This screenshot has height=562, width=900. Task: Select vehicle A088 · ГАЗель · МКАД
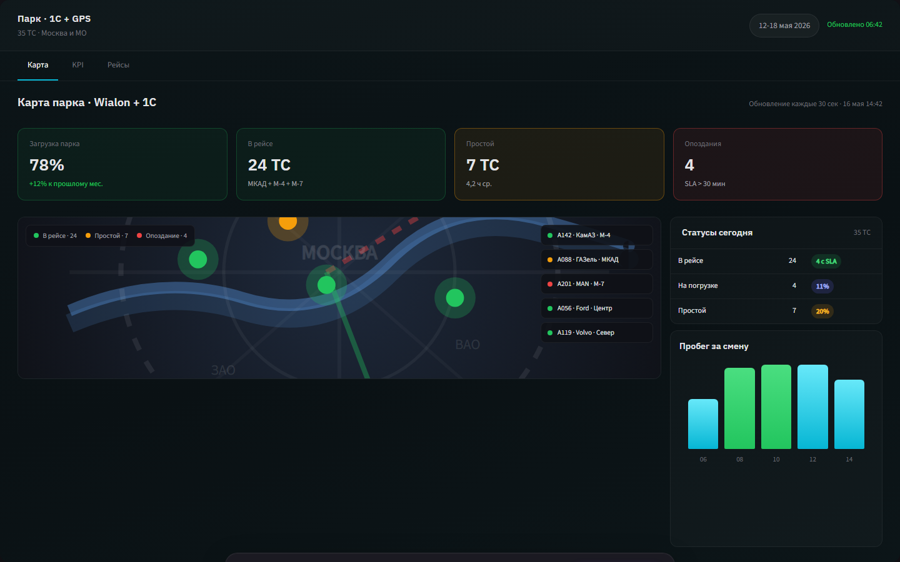tap(597, 260)
